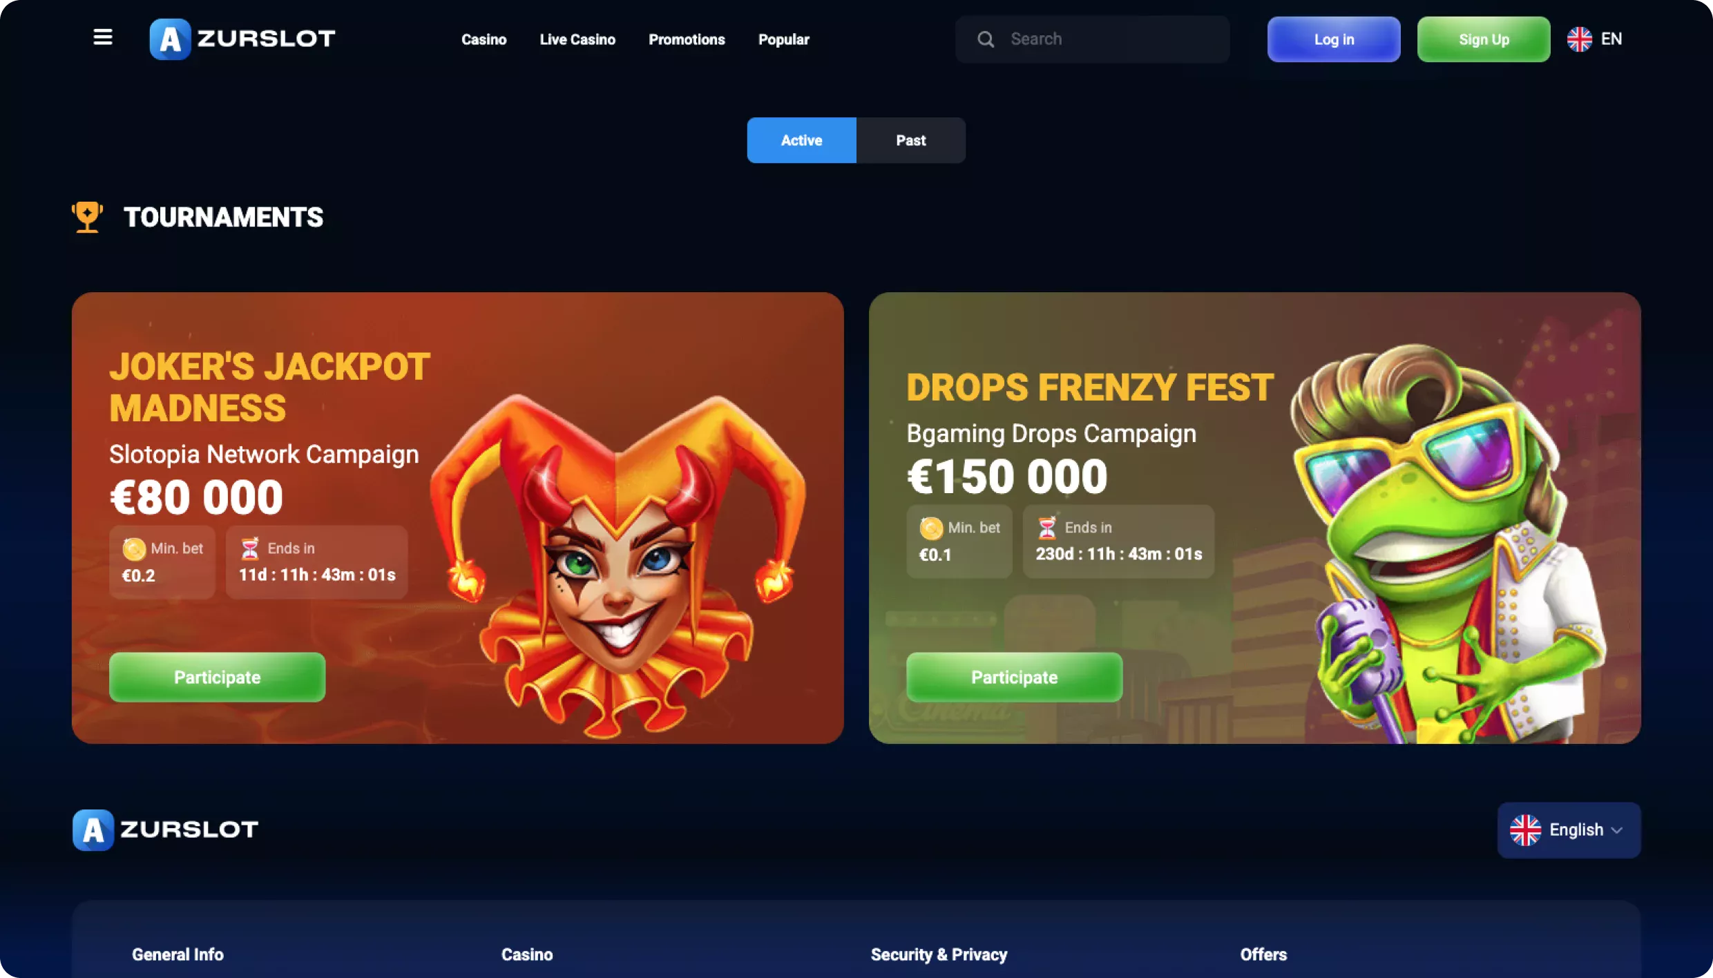The height and width of the screenshot is (978, 1713).
Task: Click the hourglass icon on Drops Frenzy
Action: coord(1047,528)
